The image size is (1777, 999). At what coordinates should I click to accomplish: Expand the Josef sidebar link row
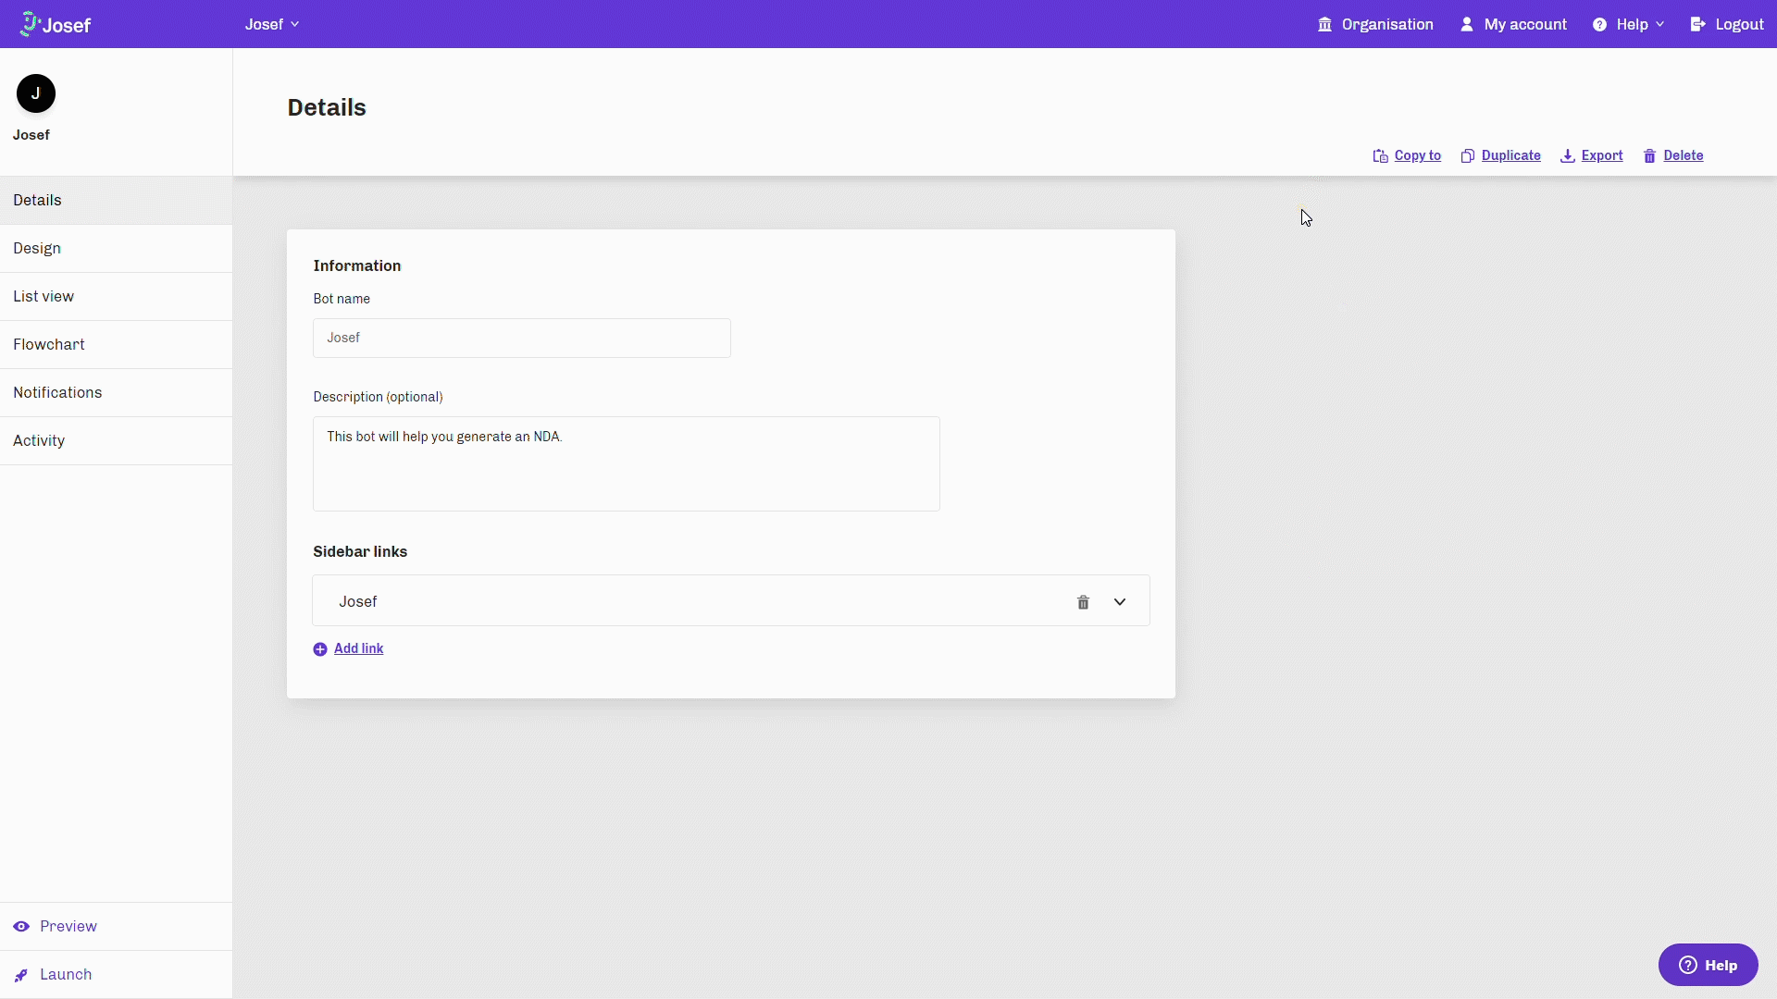[1120, 602]
